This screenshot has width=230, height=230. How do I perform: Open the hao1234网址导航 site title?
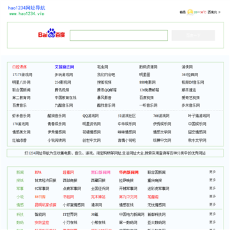pyautogui.click(x=27, y=8)
